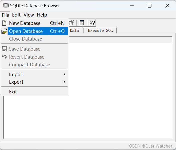Click the Ctrl+O shortcut text
This screenshot has height=150, width=176.
[x=57, y=31]
